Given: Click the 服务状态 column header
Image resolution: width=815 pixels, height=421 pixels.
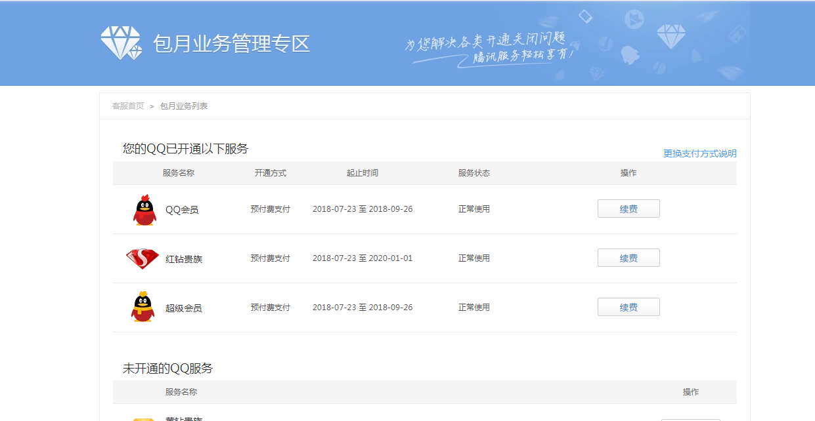Looking at the screenshot, I should tap(474, 173).
